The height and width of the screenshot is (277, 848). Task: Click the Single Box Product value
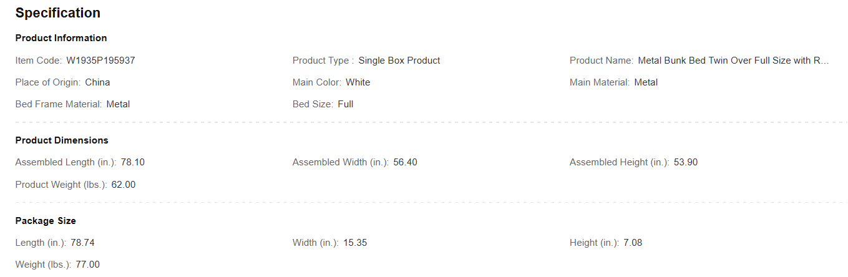399,61
